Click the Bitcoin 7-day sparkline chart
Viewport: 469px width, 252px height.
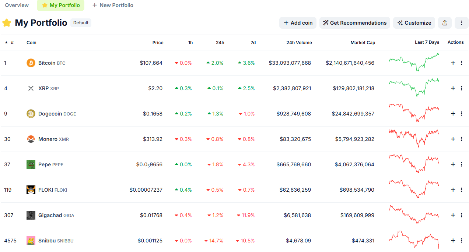coord(414,63)
